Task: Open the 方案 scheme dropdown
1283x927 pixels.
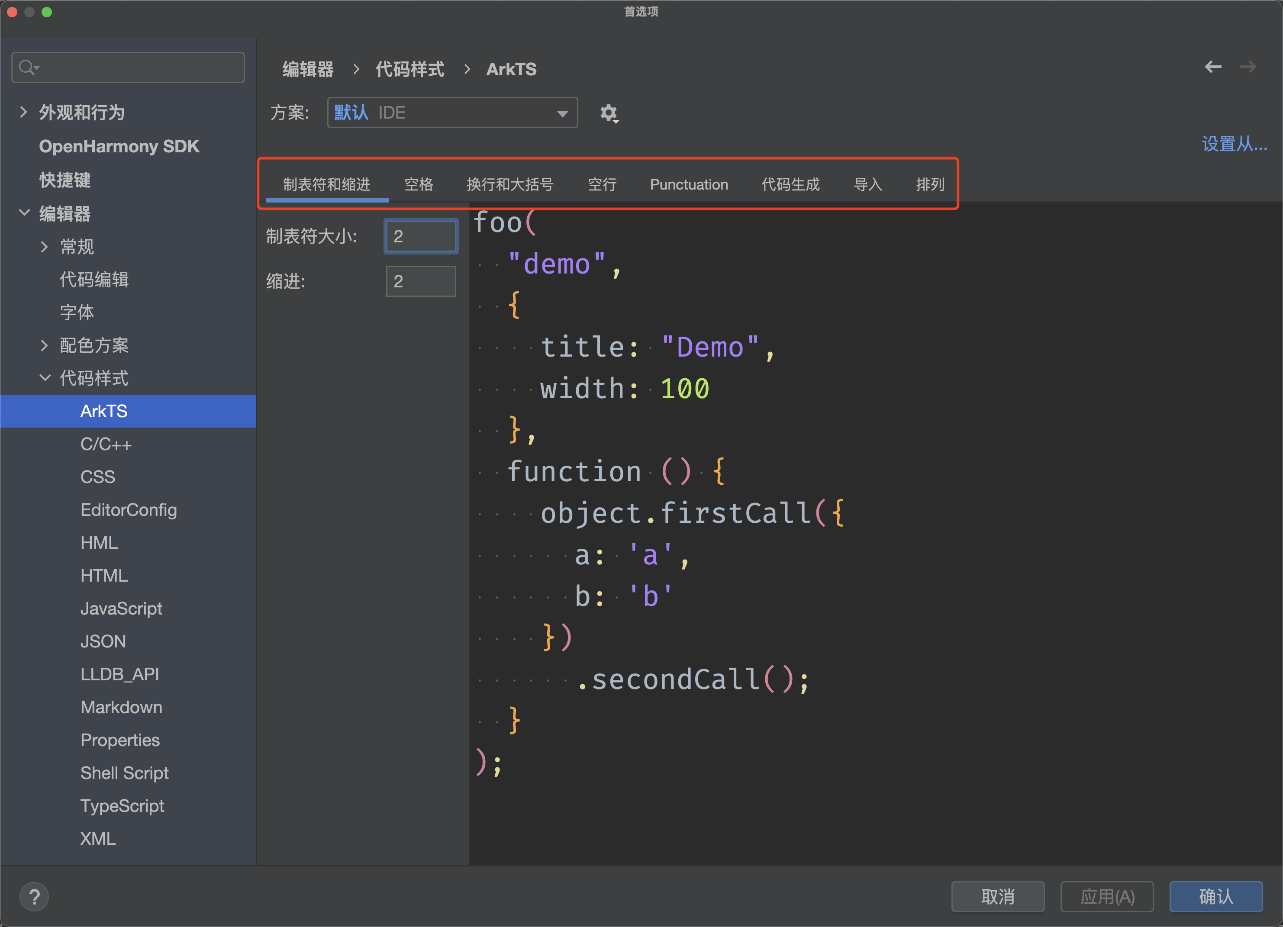Action: click(x=452, y=113)
